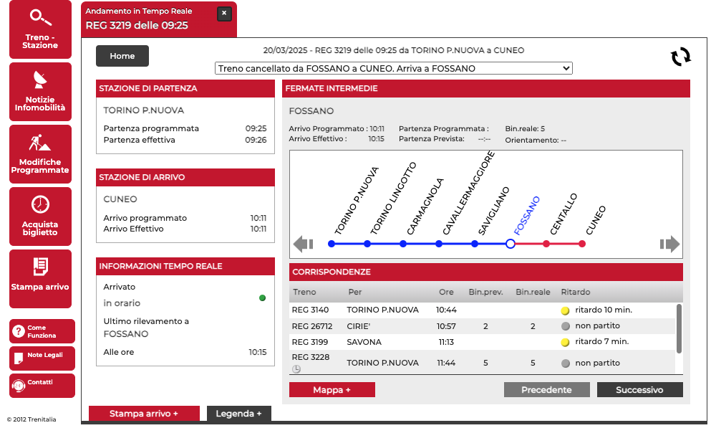Refresh the real-time train data
Image resolution: width=711 pixels, height=428 pixels.
point(680,57)
